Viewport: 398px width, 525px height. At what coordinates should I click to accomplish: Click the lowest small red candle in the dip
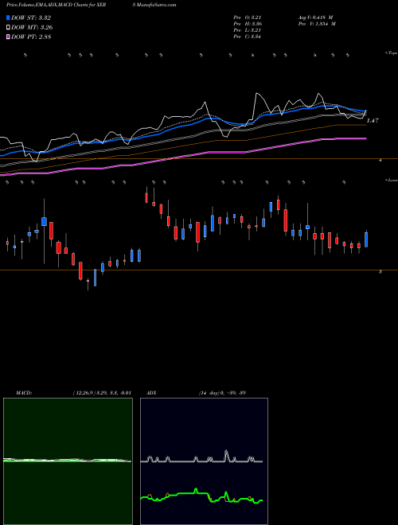click(x=88, y=281)
